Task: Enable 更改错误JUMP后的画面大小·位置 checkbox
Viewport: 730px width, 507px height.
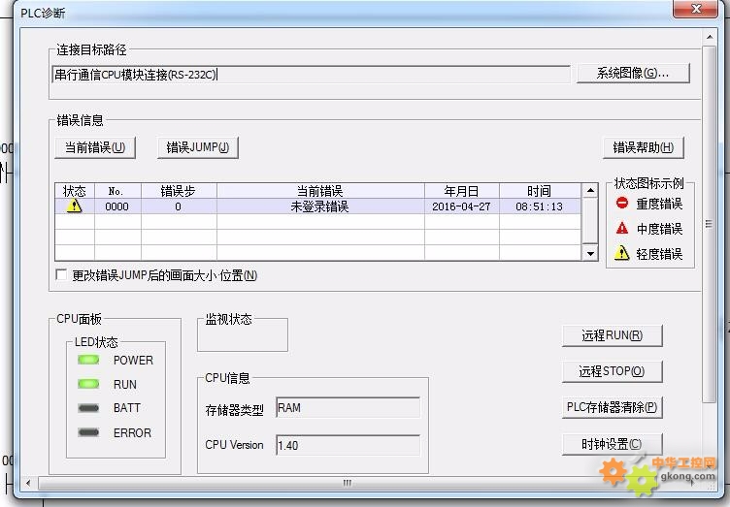Action: [61, 274]
